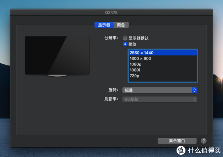Select the 缩放 radio option

[x=125, y=44]
